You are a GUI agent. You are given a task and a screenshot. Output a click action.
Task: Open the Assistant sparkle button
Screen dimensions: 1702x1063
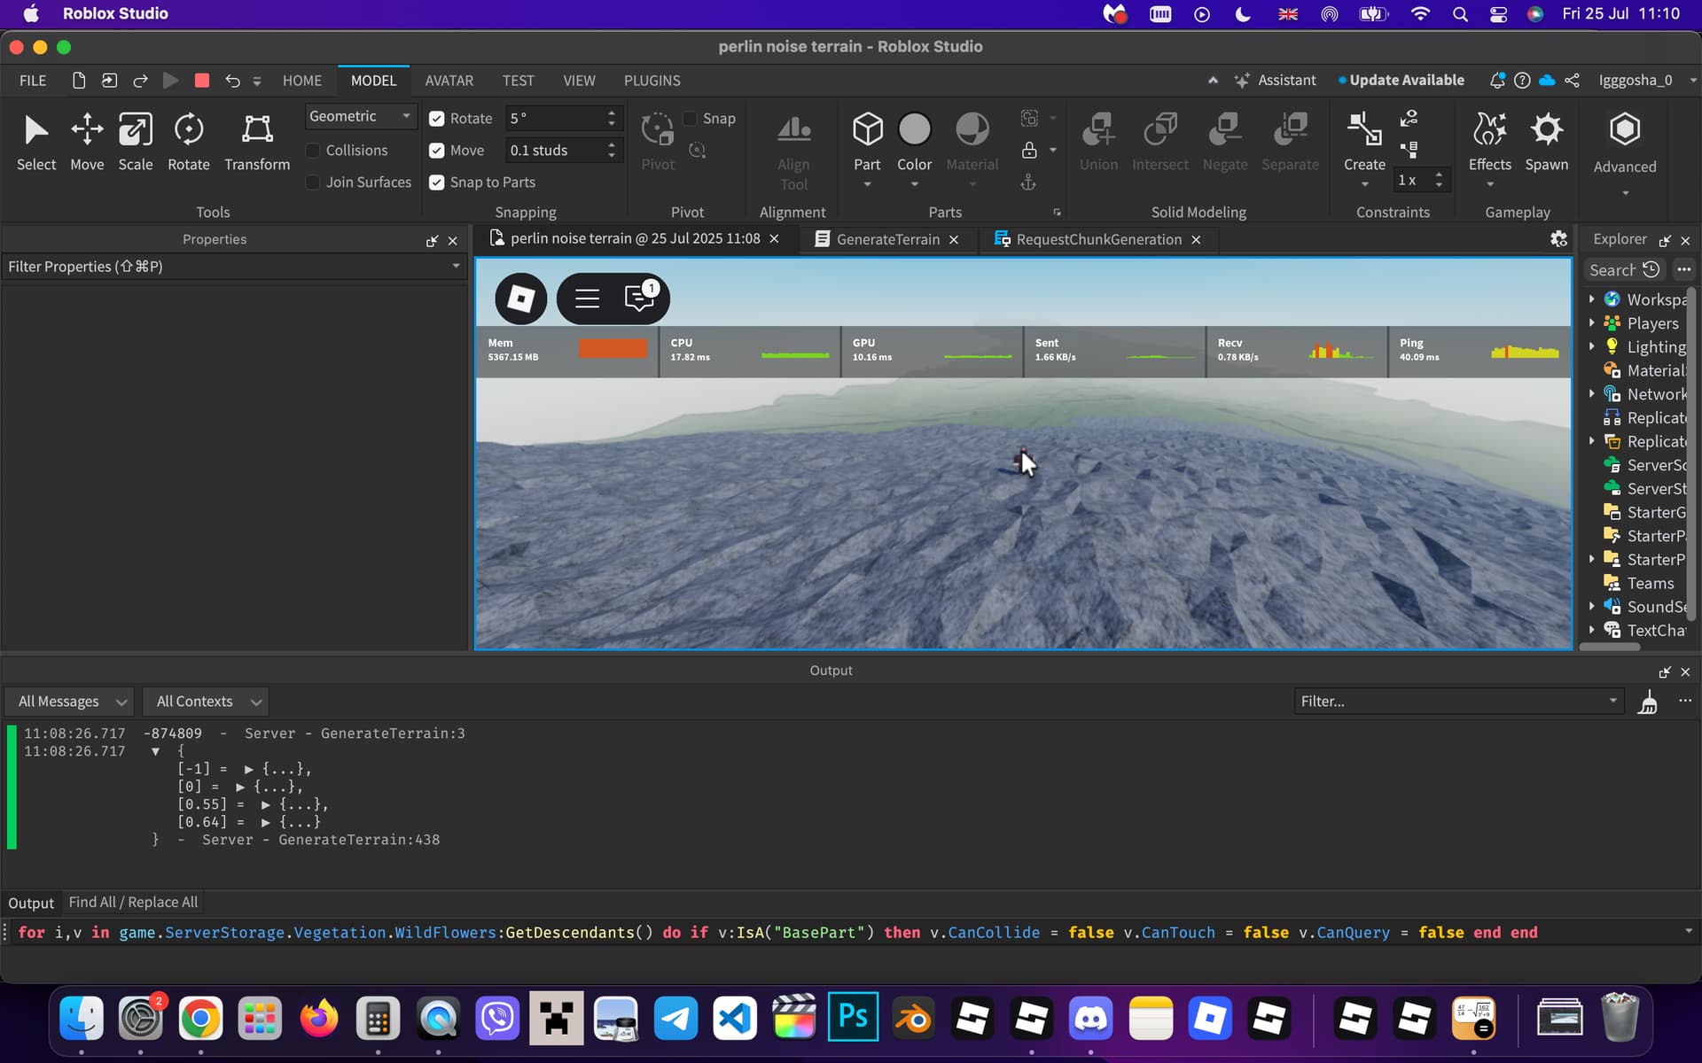tap(1275, 80)
